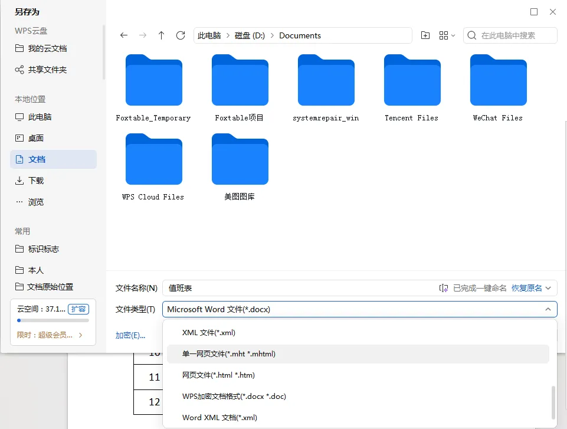Click table cell 11 in document
567x429 pixels.
[149, 377]
